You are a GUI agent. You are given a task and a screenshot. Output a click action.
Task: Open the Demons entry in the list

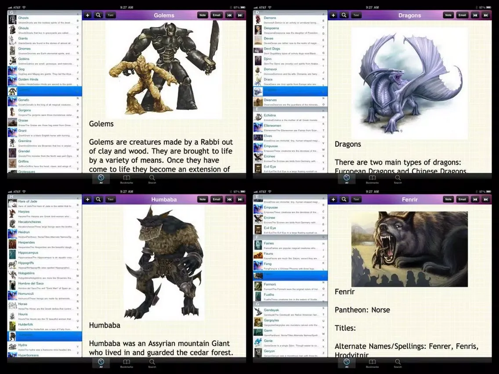tap(288, 20)
